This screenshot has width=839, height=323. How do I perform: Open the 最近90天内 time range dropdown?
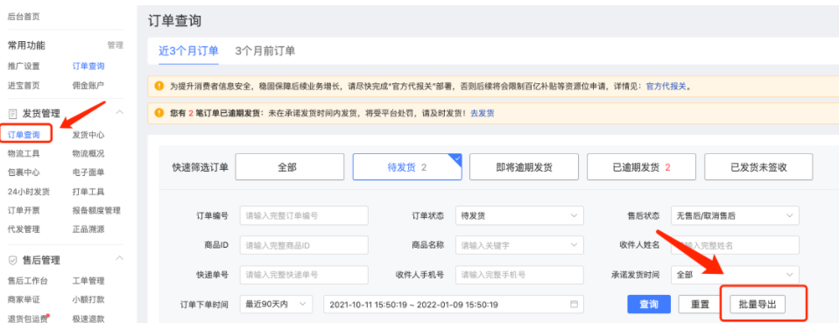276,305
